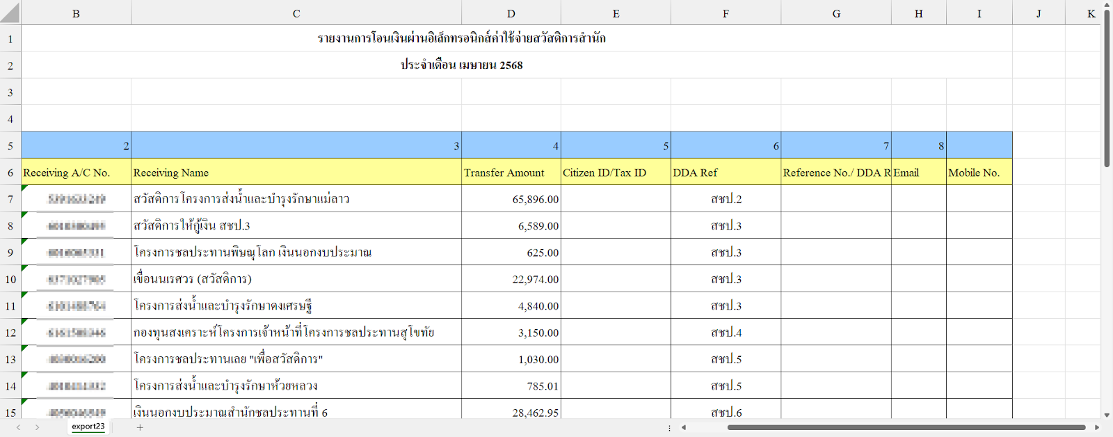
Task: Click the 'Reference No./ DDA R' header cell
Action: [x=836, y=172]
